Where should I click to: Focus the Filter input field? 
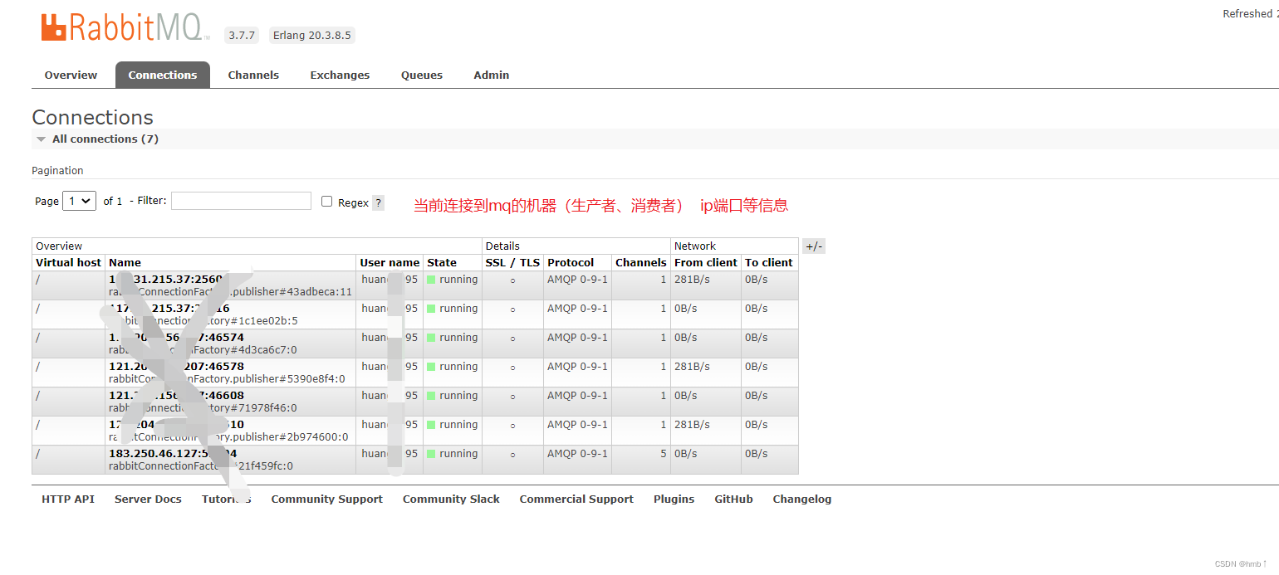tap(241, 201)
